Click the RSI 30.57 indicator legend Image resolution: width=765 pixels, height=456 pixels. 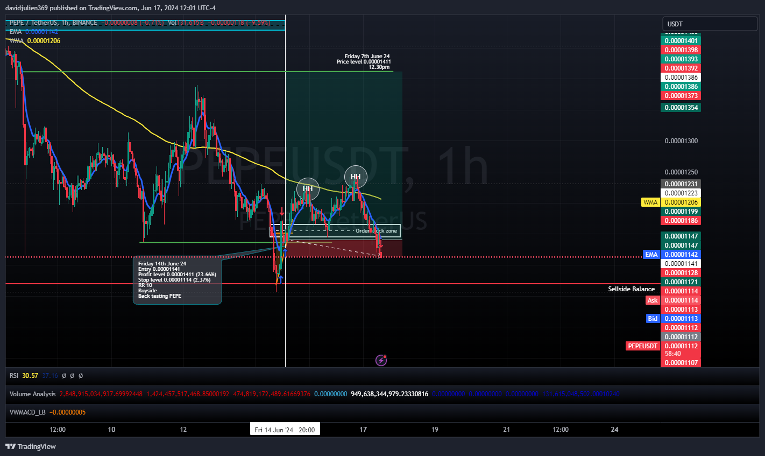[24, 376]
